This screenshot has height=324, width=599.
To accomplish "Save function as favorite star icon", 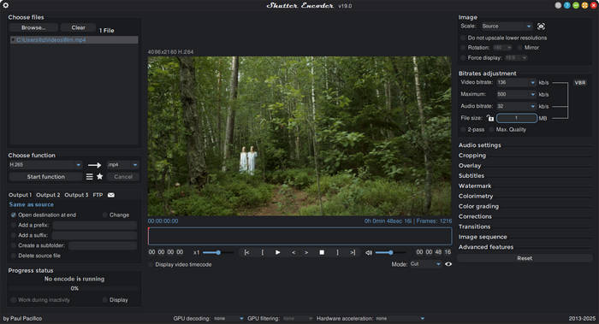I will click(100, 177).
